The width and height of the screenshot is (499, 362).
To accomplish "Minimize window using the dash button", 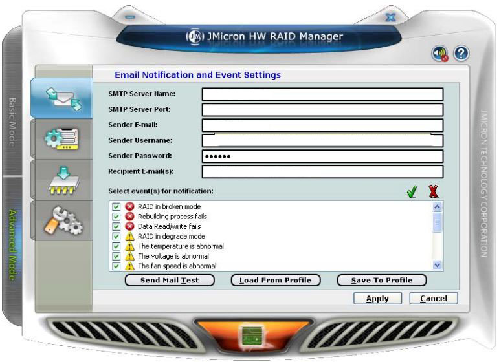I will (129, 17).
